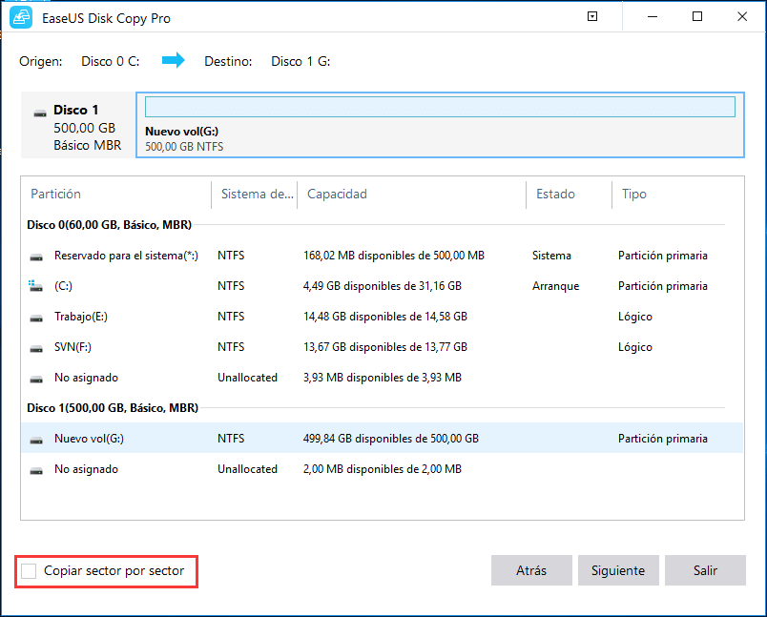Click 4,49 GB disponibles de 31,16 GB
This screenshot has width=767, height=617.
(382, 286)
